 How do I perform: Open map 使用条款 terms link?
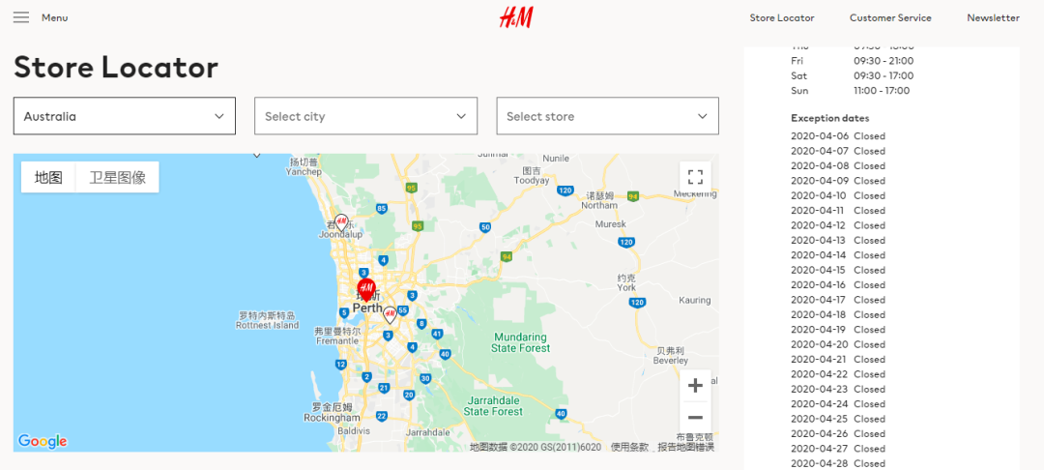click(629, 447)
